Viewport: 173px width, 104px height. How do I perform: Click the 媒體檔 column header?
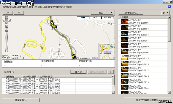144,17
